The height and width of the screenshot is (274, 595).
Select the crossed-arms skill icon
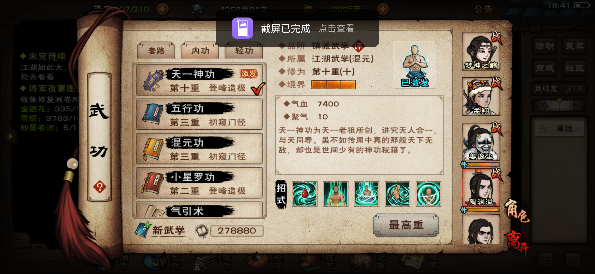click(x=428, y=194)
